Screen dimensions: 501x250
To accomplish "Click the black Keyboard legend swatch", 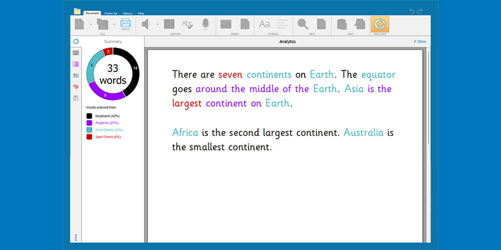I will coord(89,116).
